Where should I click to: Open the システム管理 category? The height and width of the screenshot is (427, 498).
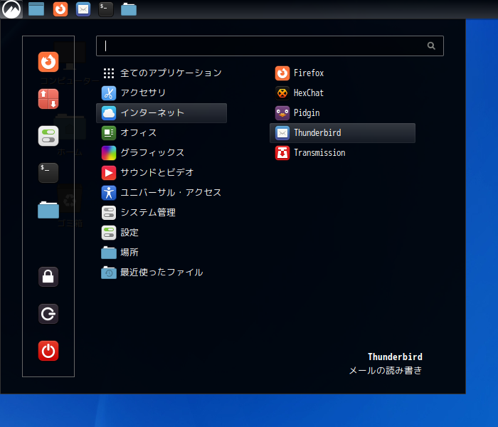click(161, 213)
